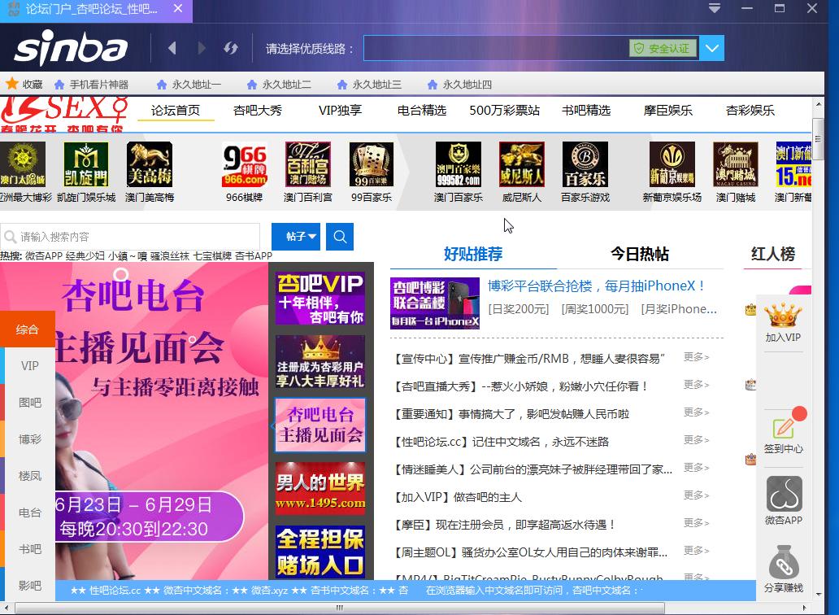Click the 威尼斯人 icon
This screenshot has width=839, height=615.
522,164
